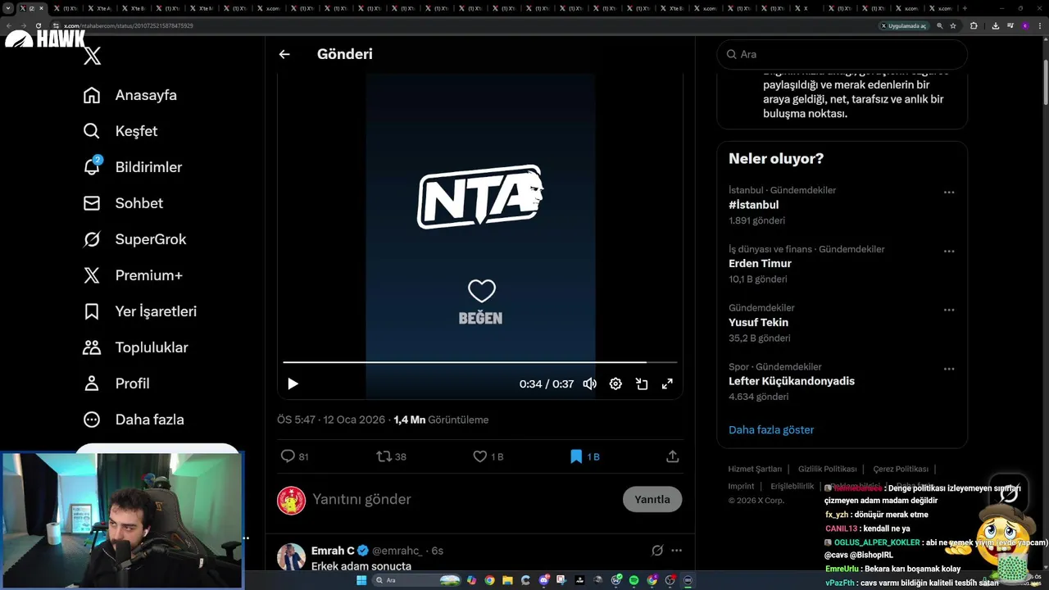This screenshot has height=590, width=1049.
Task: Play the NTA video
Action: [x=293, y=383]
